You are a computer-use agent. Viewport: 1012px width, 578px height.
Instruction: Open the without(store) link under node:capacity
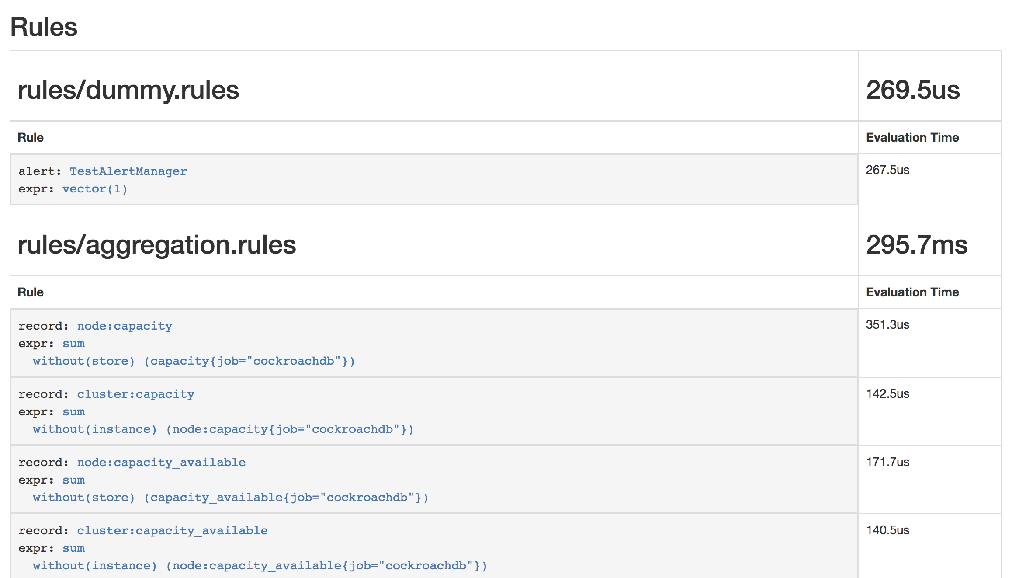pyautogui.click(x=83, y=361)
